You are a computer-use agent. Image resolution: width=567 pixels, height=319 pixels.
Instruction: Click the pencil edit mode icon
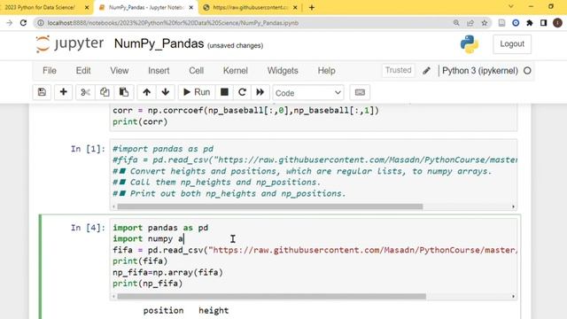(x=426, y=71)
